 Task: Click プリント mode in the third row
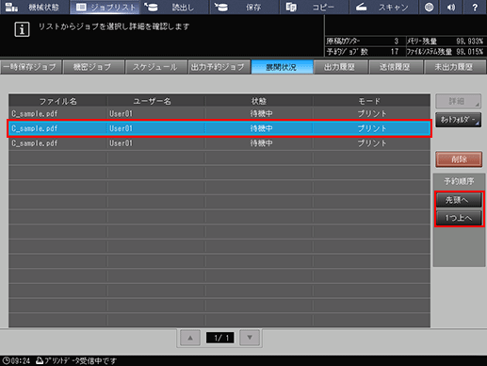point(372,143)
